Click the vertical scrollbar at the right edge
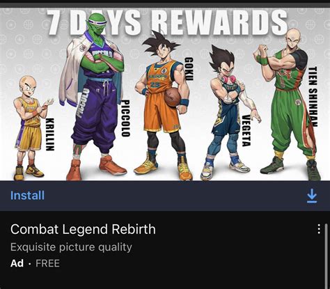The height and width of the screenshot is (289, 330). tap(326, 256)
